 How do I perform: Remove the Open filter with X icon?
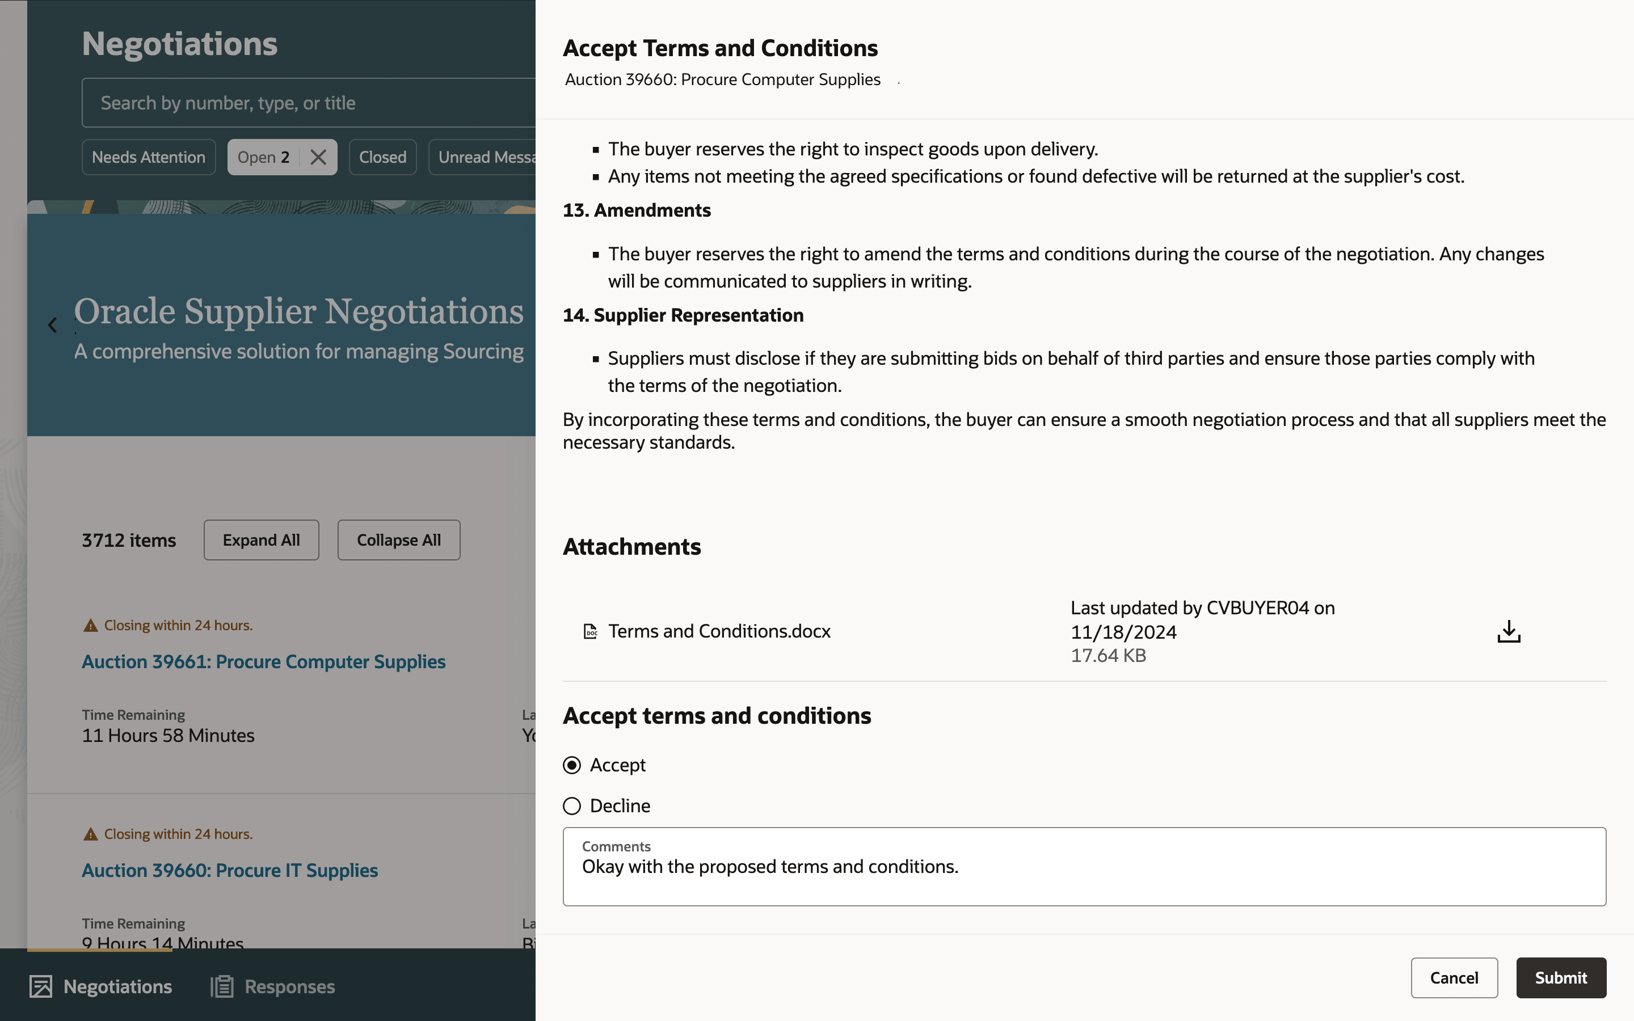tap(318, 157)
